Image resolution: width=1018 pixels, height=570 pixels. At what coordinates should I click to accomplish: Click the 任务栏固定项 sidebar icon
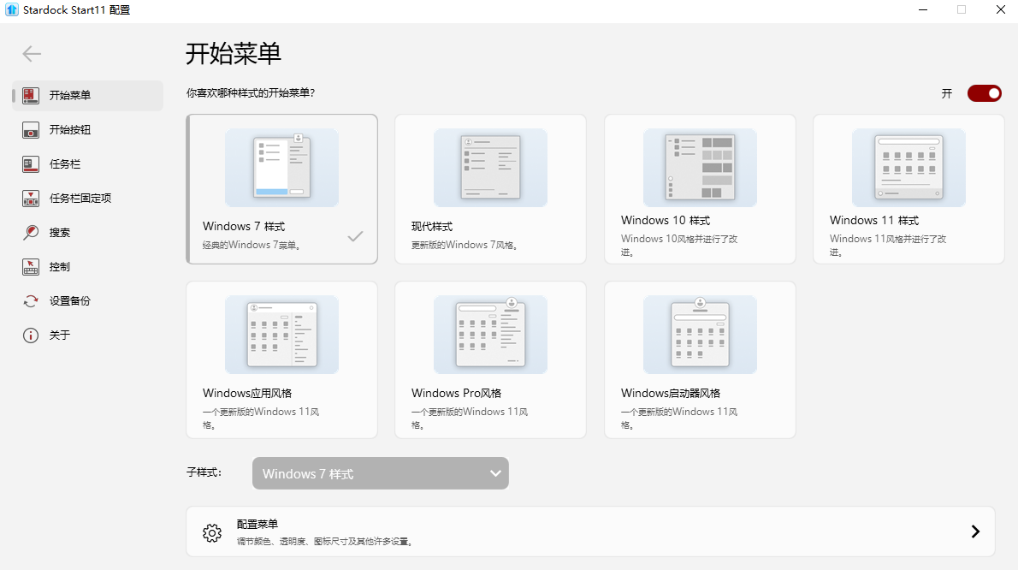tap(31, 199)
